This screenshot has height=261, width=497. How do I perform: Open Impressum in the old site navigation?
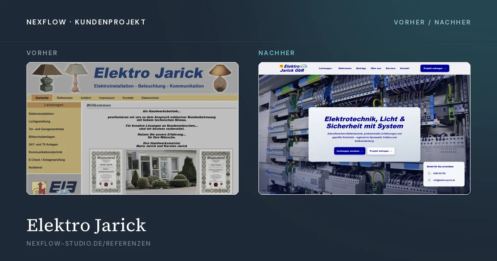point(107,98)
